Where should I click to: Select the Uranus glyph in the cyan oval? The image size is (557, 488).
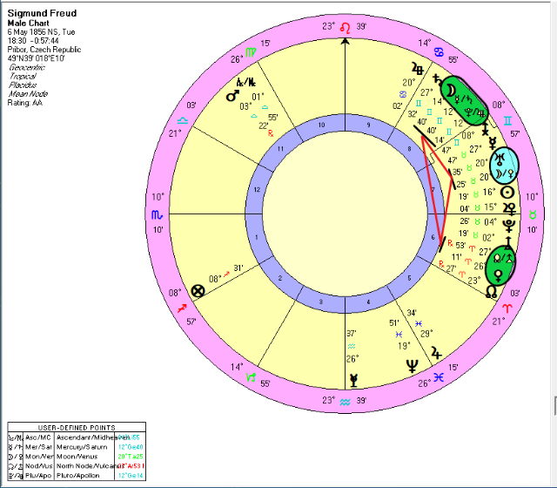click(x=500, y=159)
